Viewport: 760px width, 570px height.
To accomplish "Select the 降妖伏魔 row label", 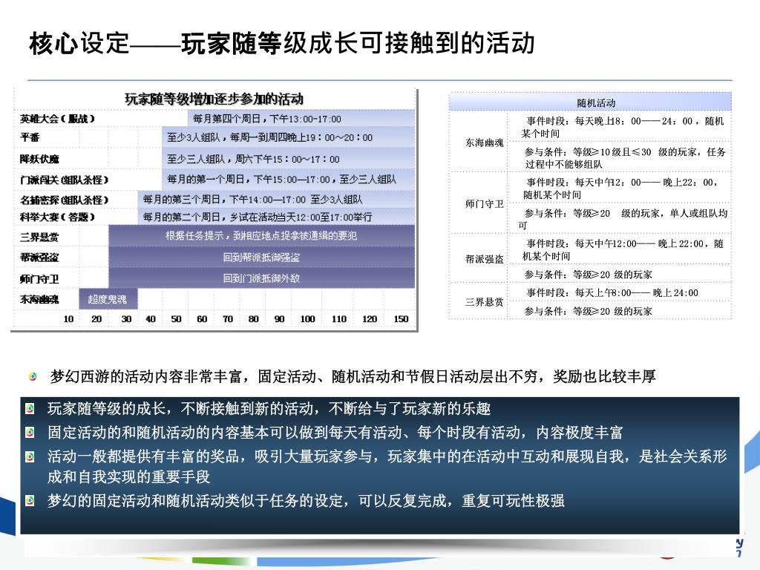I will (39, 159).
